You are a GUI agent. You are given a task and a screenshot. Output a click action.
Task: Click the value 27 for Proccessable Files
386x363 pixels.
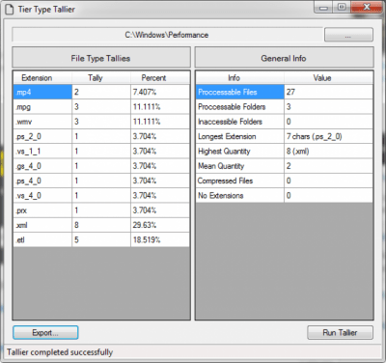click(x=328, y=92)
